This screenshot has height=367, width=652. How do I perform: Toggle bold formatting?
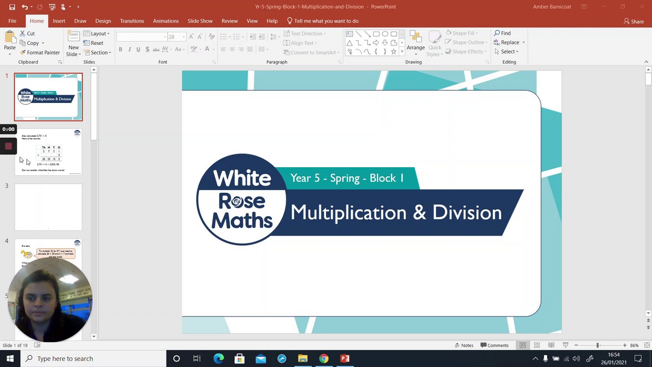[x=120, y=49]
